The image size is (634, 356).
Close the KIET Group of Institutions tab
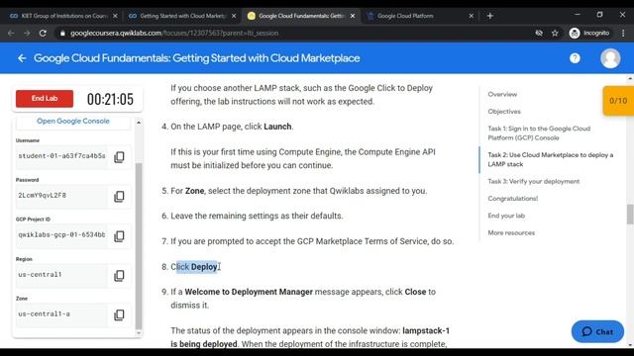click(x=115, y=16)
